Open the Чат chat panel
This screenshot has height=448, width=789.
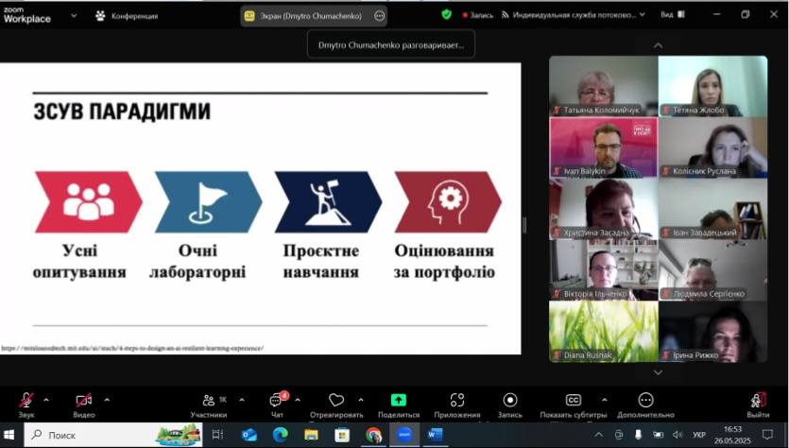[x=276, y=401]
